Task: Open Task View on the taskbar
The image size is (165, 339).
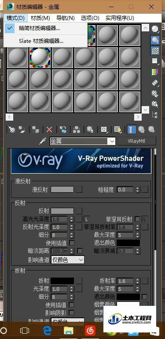Action: (x=25, y=331)
